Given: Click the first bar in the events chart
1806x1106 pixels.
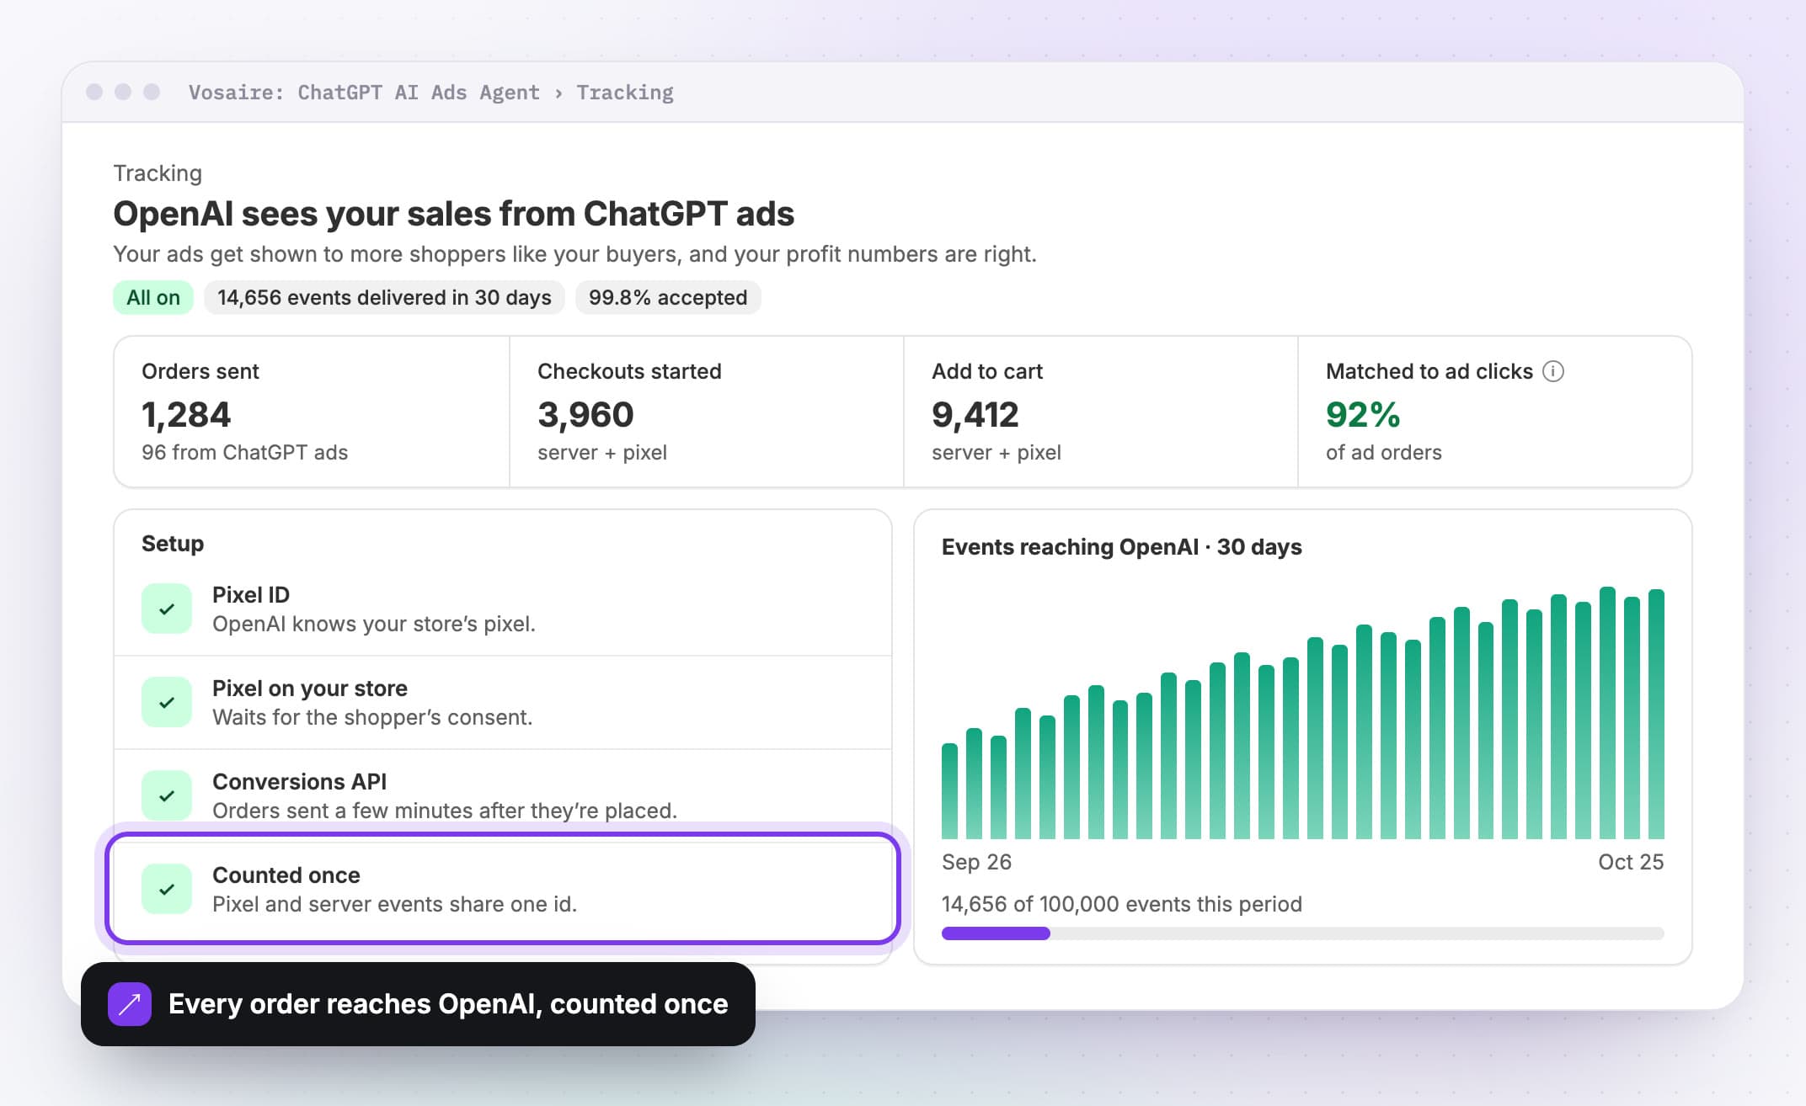Looking at the screenshot, I should 949,791.
